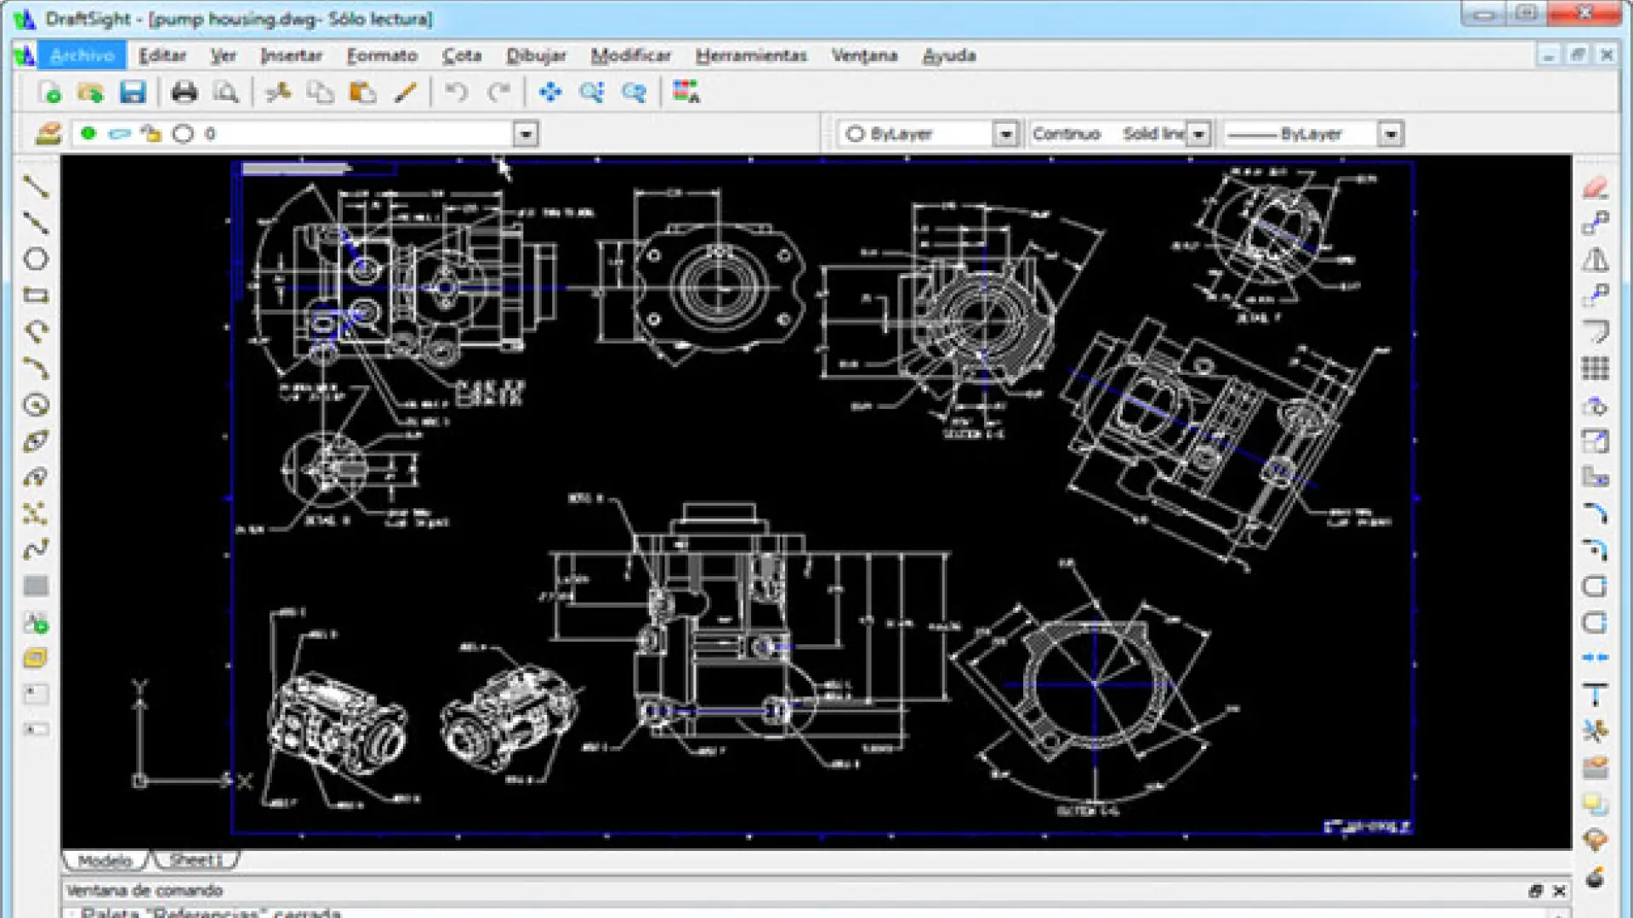Expand the ByLayer line weight dropdown
This screenshot has width=1633, height=918.
tap(1390, 133)
